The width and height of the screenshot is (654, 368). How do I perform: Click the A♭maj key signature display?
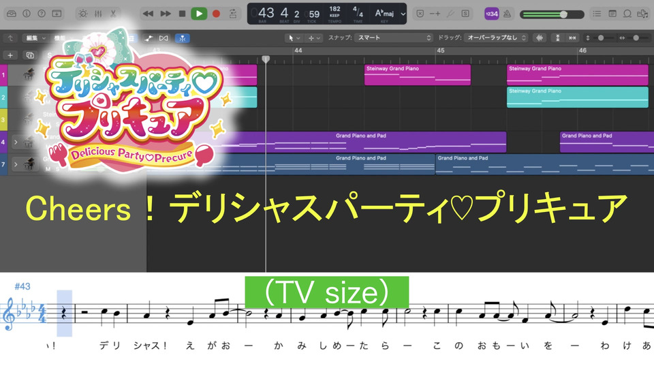[384, 13]
